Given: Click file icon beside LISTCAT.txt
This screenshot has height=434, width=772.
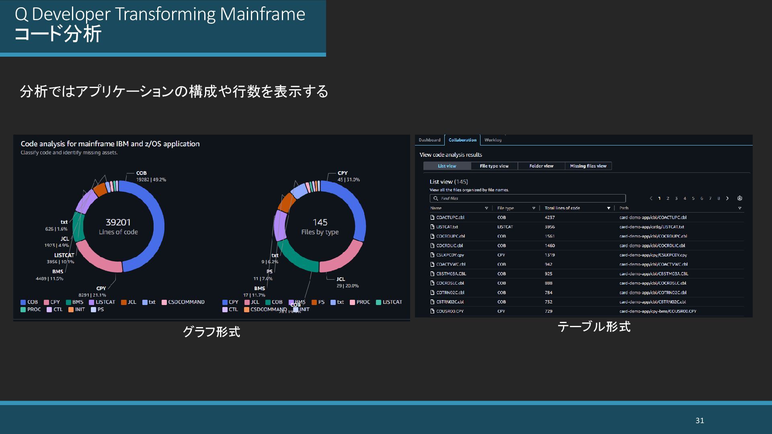Looking at the screenshot, I should [432, 227].
